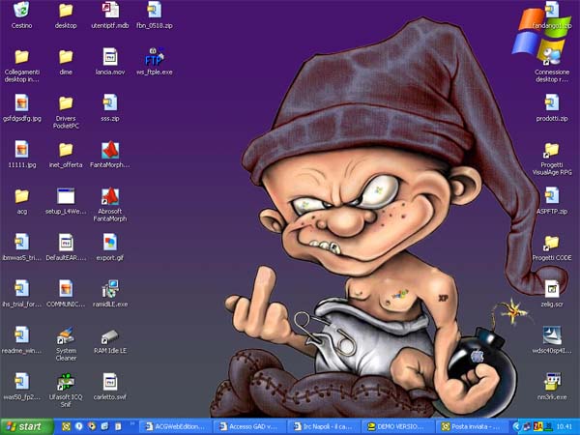Select the ASPFTP.zip archive icon
The image size is (580, 435).
(552, 196)
